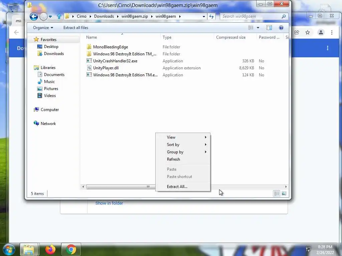
Task: Click Extract all files
Action: coord(76,28)
